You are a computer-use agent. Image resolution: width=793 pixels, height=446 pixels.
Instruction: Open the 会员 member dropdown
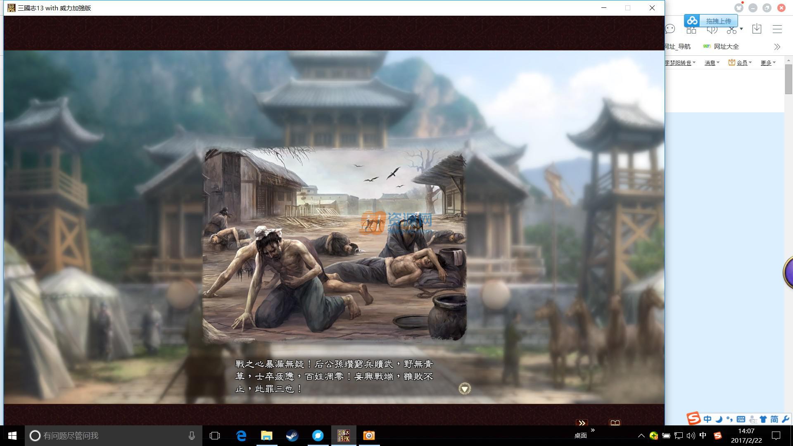click(x=740, y=63)
